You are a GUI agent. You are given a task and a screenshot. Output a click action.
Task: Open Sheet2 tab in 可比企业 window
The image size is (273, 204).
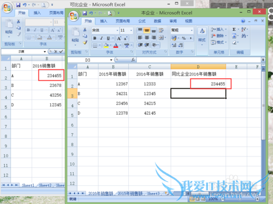pos(45,185)
